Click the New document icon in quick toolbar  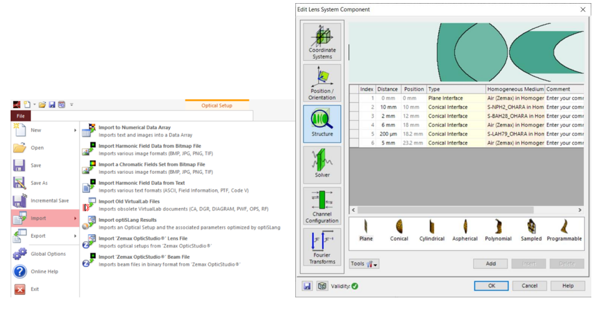click(x=27, y=104)
